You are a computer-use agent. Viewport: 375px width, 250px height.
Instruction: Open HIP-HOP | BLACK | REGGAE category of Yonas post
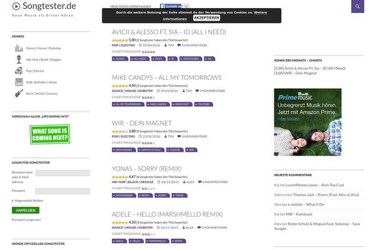132,182
